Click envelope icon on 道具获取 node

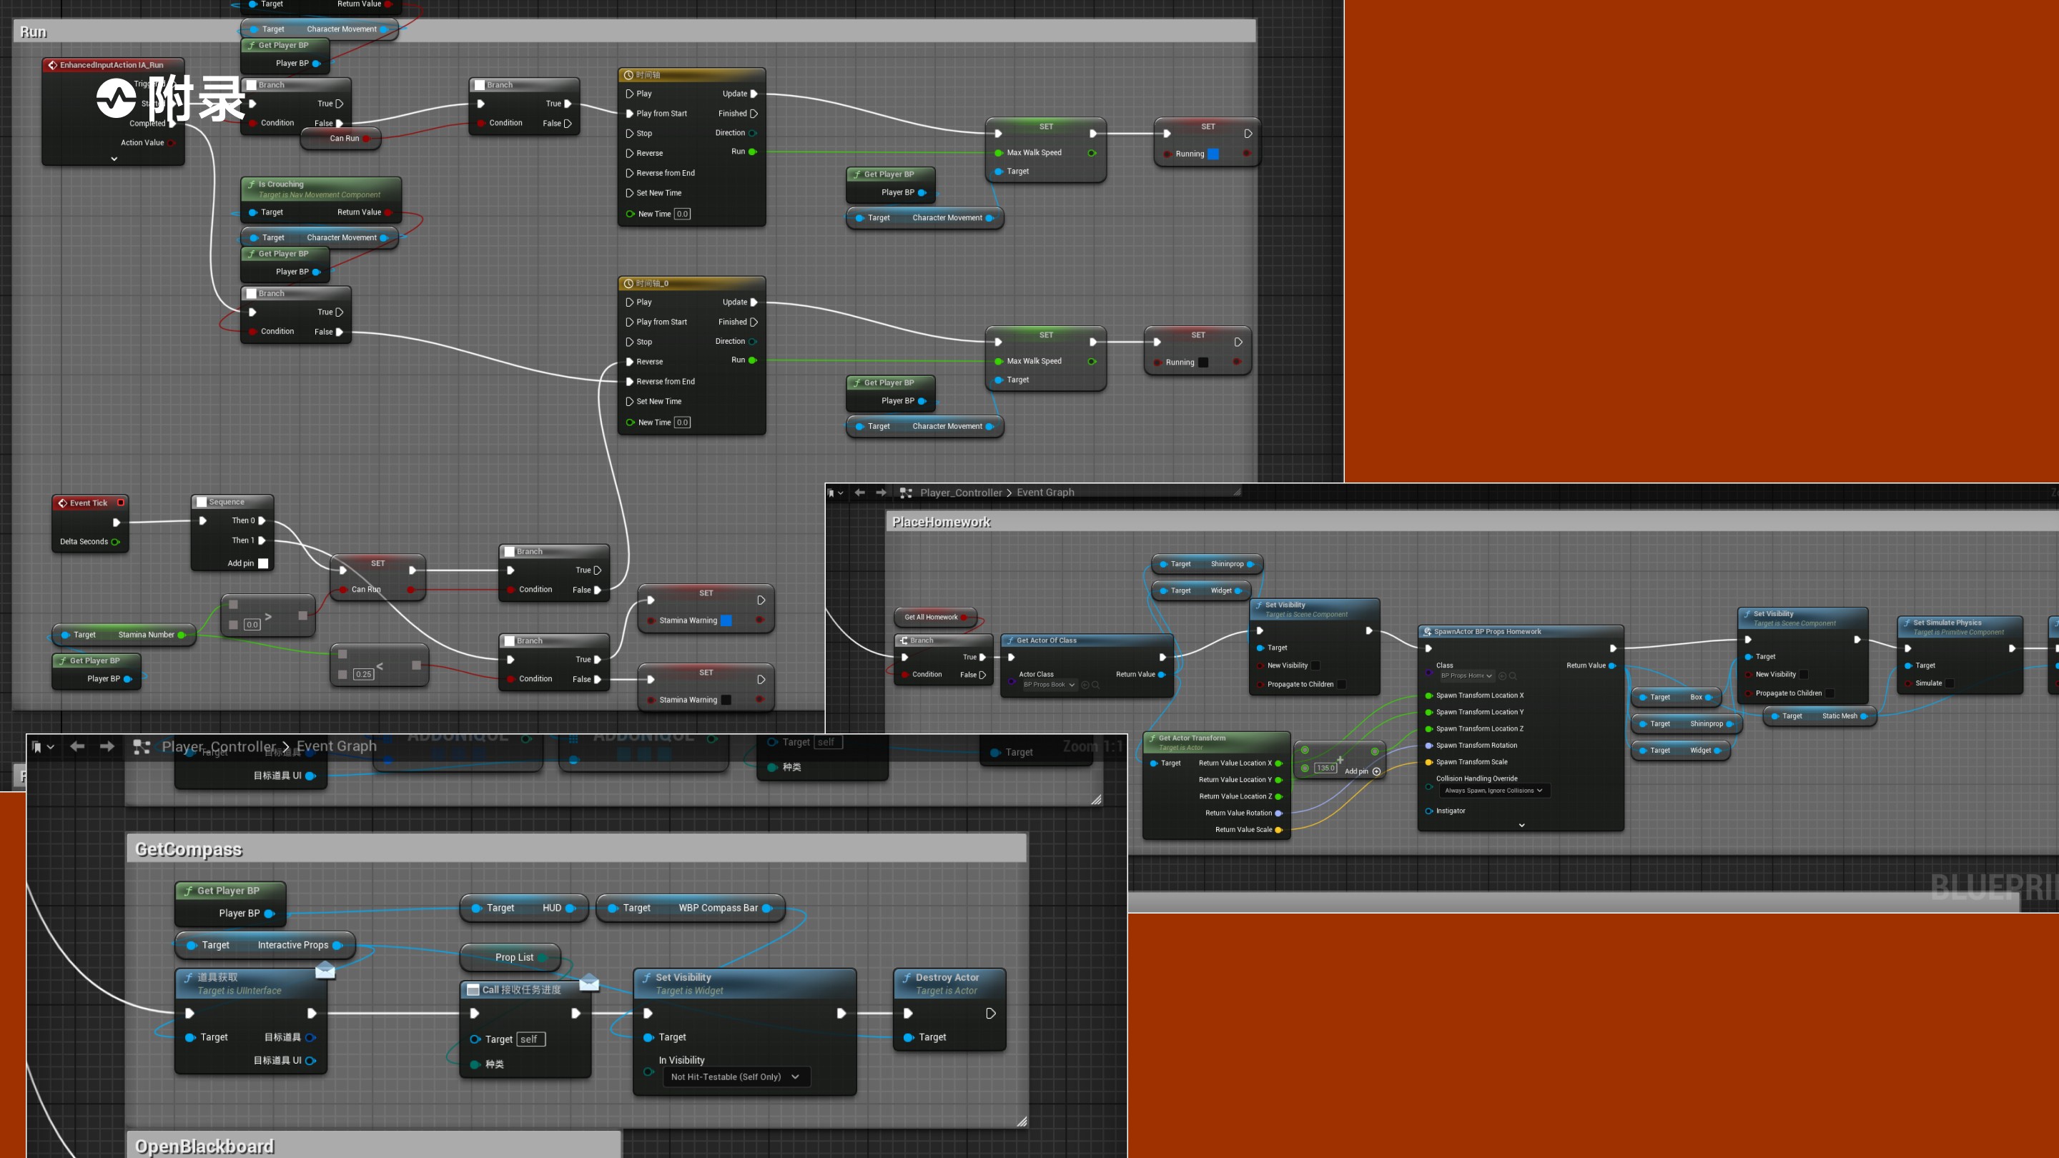325,969
